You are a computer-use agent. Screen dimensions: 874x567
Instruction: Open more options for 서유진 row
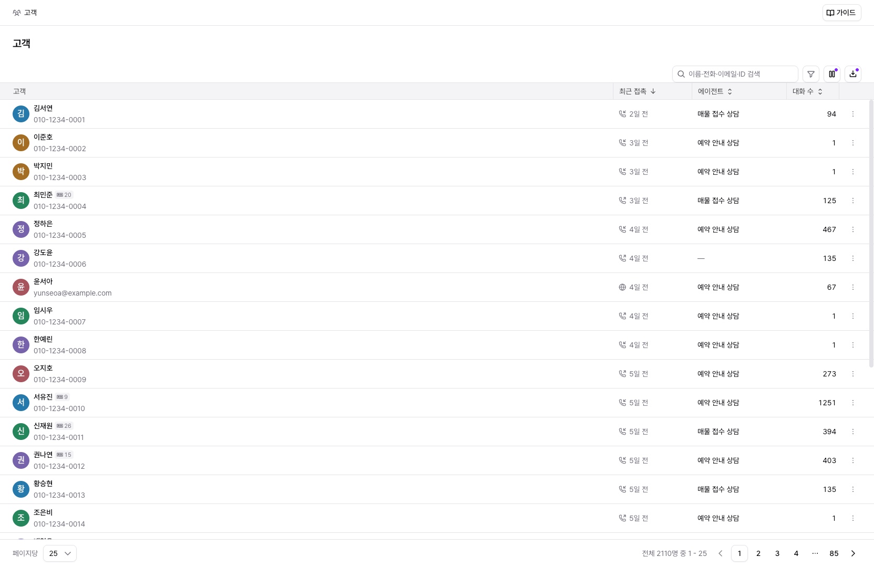point(853,403)
